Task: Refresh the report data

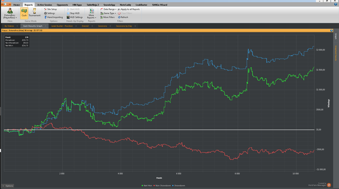Action: (123, 17)
